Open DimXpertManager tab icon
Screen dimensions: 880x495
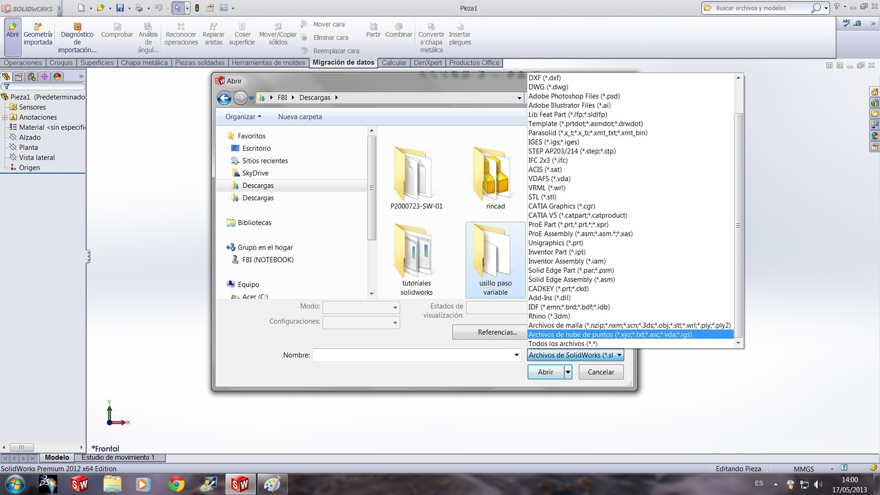click(44, 76)
